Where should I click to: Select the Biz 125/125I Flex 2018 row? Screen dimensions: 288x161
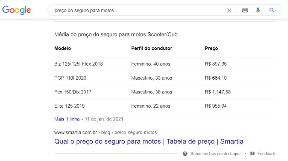click(165, 64)
